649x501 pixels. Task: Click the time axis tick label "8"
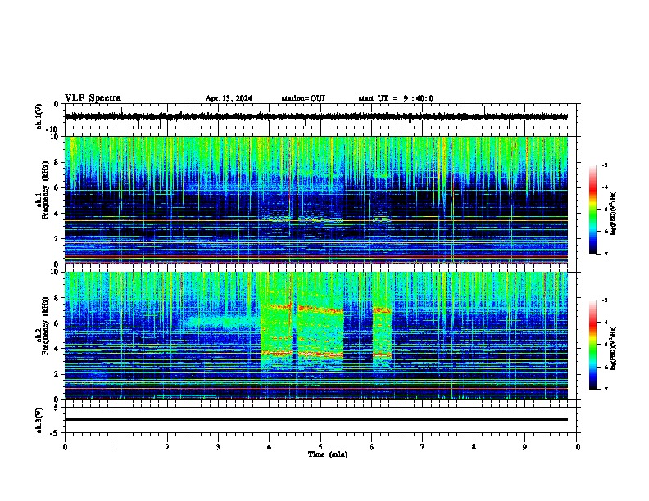[474, 447]
